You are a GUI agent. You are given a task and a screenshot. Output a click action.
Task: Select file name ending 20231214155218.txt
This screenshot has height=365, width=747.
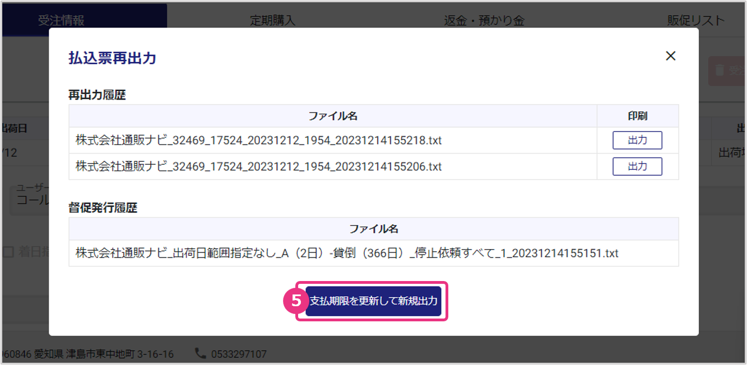[258, 141]
